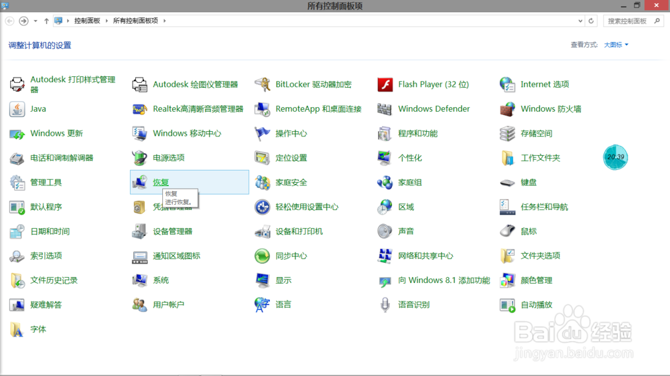Viewport: 670px width, 376px height.
Task: Open RemoteApp 和桌面连接 icon
Action: 263,109
